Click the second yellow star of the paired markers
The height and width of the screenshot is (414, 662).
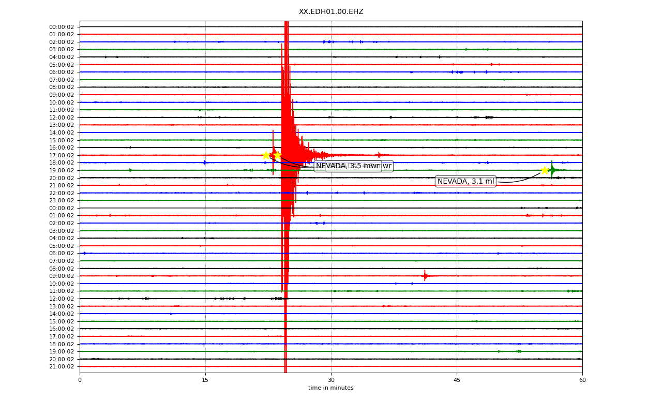pyautogui.click(x=277, y=155)
